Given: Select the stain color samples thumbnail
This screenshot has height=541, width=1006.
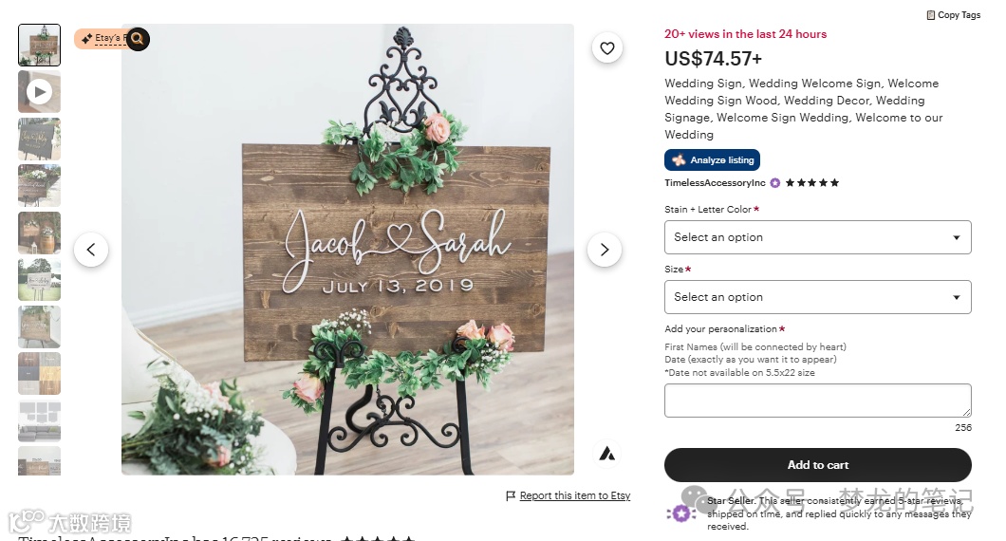Looking at the screenshot, I should (x=39, y=374).
